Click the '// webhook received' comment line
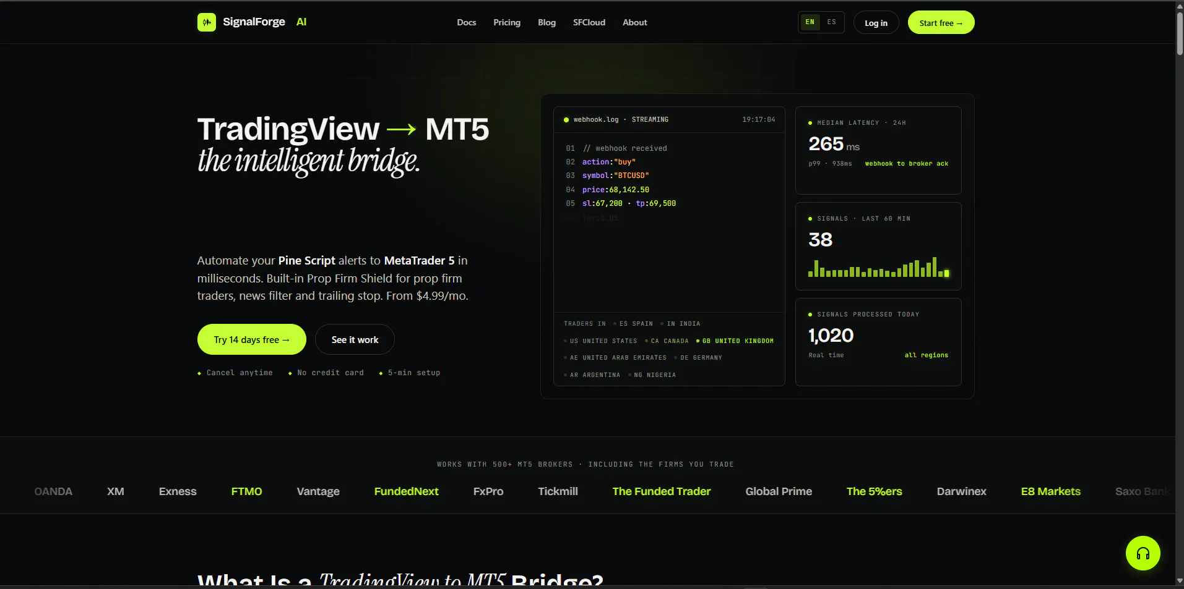Image resolution: width=1184 pixels, height=589 pixels. (625, 148)
